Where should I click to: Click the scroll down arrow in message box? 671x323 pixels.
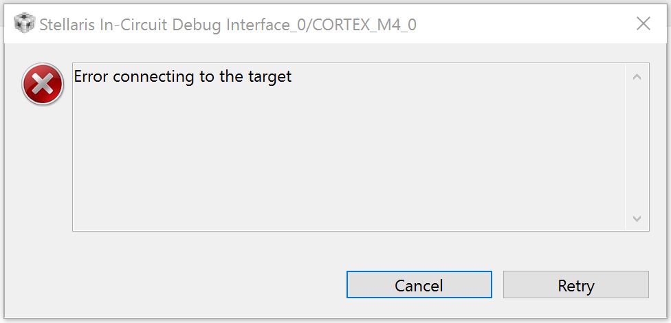(637, 219)
